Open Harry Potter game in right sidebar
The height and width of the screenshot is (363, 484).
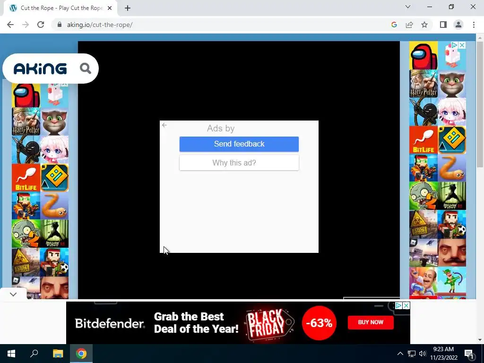click(x=423, y=84)
